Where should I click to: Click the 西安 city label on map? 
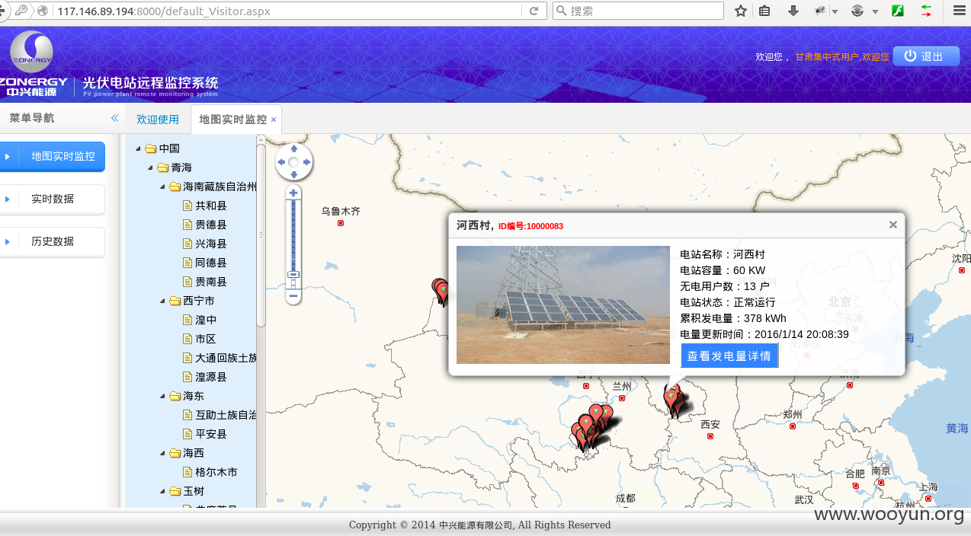coord(710,424)
